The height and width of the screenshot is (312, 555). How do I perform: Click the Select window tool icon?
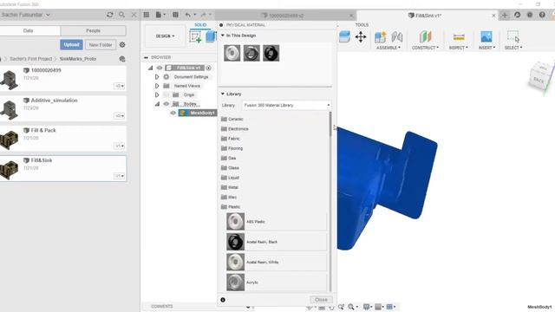pos(513,36)
